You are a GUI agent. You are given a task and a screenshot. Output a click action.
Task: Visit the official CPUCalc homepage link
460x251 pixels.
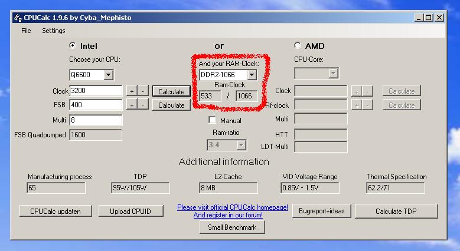233,207
